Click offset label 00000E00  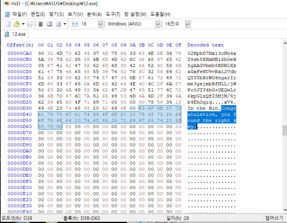coord(20,188)
